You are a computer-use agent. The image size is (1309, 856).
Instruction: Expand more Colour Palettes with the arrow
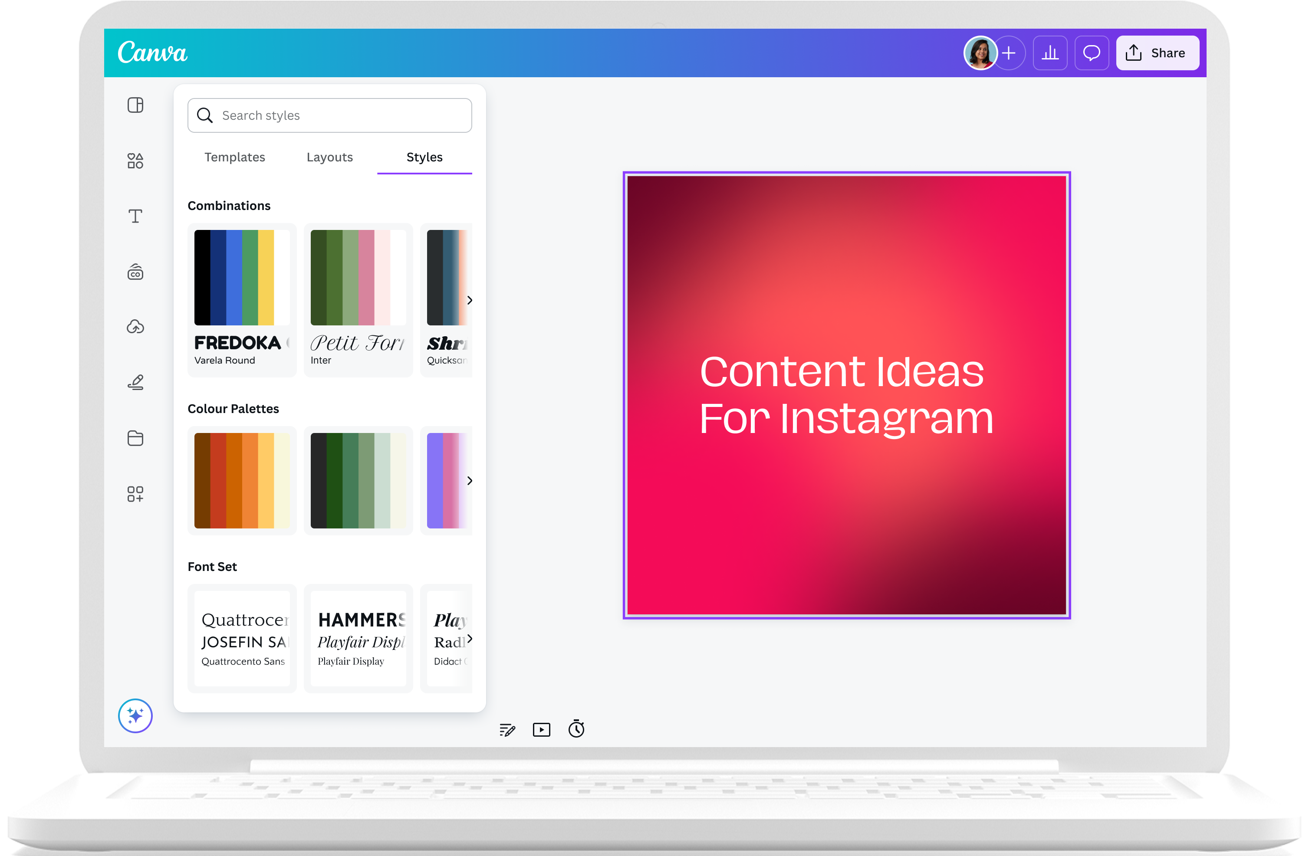470,481
